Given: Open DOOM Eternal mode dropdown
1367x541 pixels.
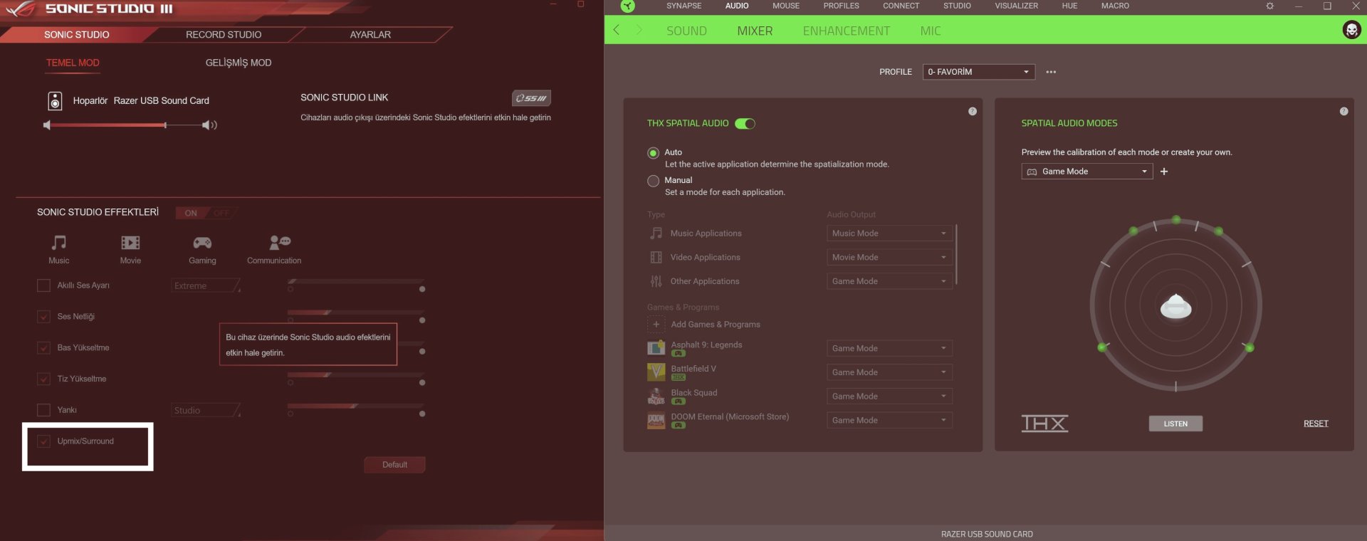Looking at the screenshot, I should pyautogui.click(x=889, y=421).
